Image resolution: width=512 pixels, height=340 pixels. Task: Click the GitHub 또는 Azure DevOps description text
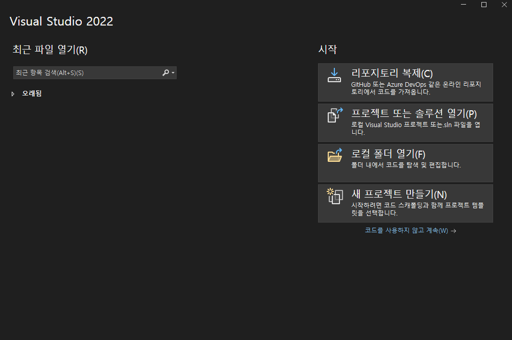click(416, 88)
